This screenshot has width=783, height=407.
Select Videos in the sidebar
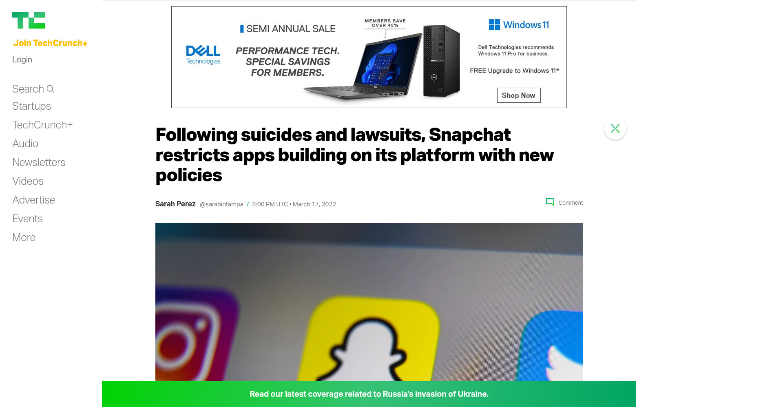pos(28,181)
